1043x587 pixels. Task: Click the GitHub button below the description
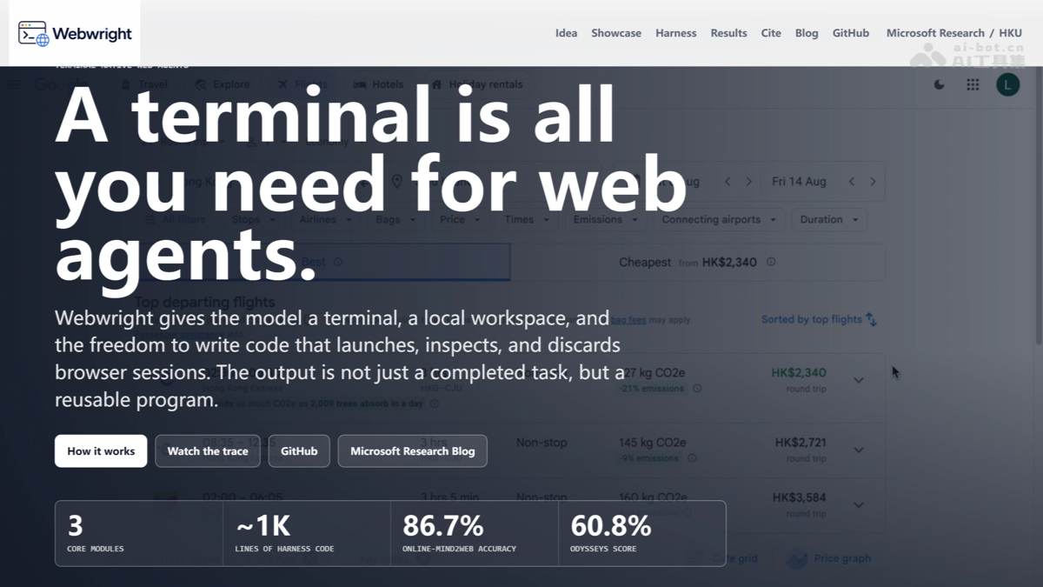pos(299,451)
